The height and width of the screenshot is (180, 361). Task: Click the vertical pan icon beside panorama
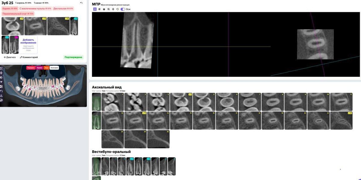(1, 73)
